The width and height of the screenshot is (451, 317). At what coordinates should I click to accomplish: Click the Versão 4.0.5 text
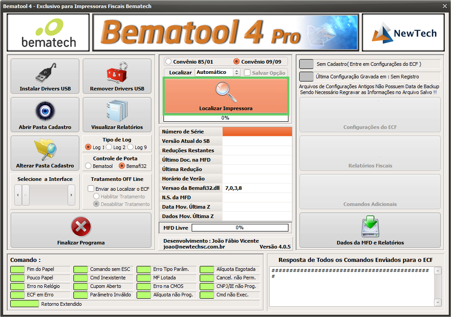click(275, 247)
